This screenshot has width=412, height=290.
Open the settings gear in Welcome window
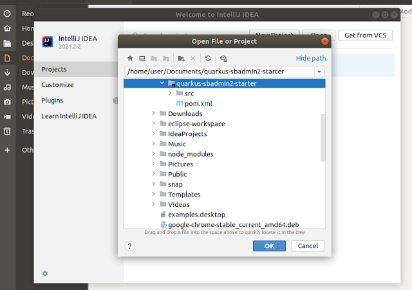point(45,273)
